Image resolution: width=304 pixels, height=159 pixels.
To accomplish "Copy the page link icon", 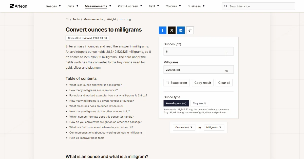I will [190, 30].
